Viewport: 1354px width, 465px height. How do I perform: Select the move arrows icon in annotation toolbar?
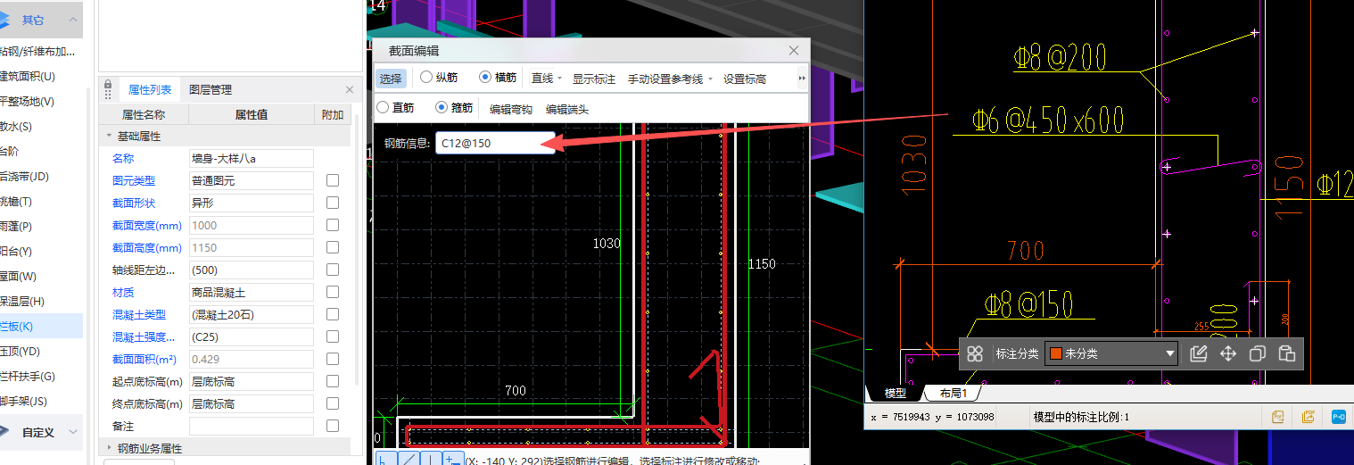click(x=1228, y=353)
